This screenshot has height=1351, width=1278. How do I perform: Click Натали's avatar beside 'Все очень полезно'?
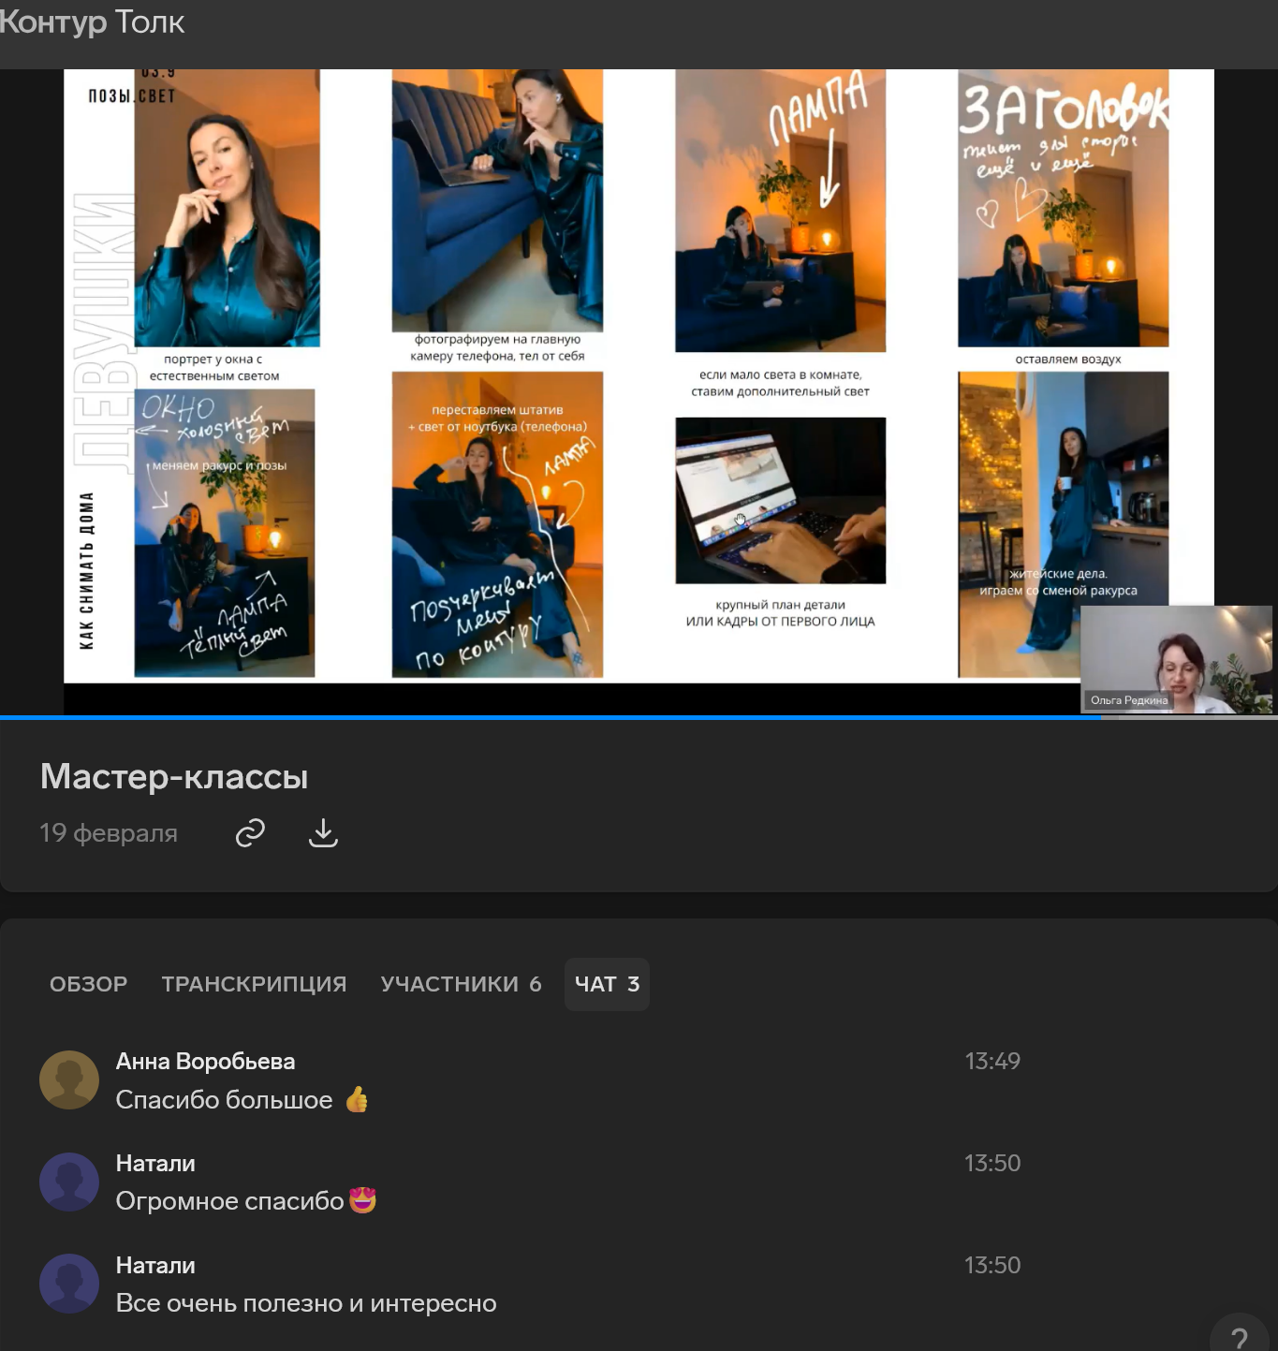point(69,1284)
